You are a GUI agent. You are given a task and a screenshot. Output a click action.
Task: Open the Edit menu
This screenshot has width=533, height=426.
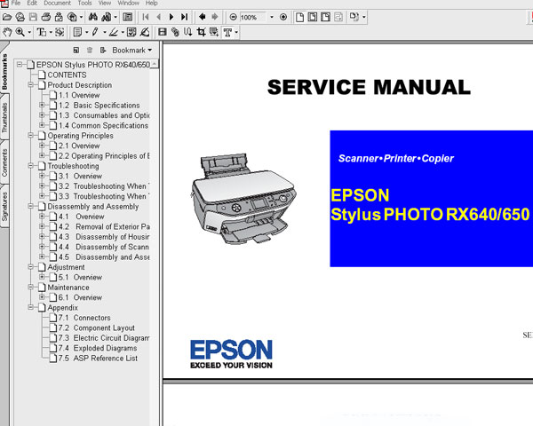[x=32, y=3]
